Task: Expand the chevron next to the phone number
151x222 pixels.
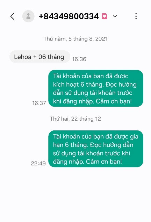Action: (115, 16)
